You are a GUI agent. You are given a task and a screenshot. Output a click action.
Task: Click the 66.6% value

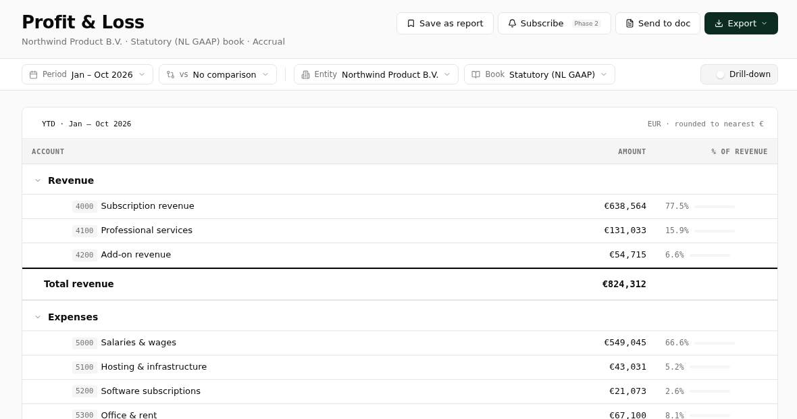click(677, 343)
